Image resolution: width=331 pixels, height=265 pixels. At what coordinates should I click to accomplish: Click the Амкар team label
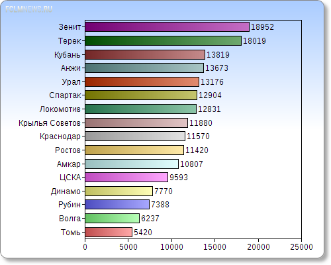pos(69,164)
